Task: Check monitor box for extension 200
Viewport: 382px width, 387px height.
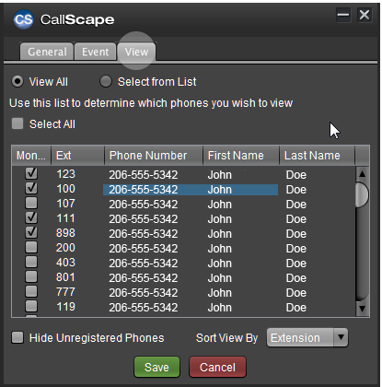Action: 31,247
